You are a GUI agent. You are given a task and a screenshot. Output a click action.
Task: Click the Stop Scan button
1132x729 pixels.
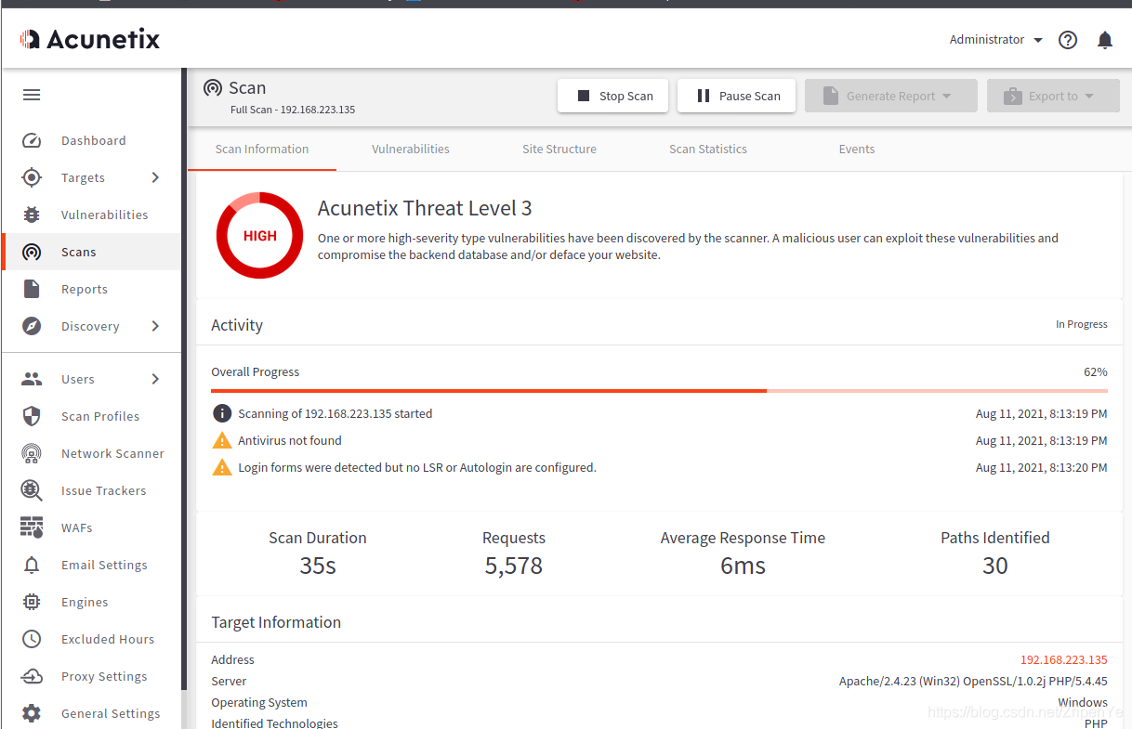pyautogui.click(x=612, y=96)
